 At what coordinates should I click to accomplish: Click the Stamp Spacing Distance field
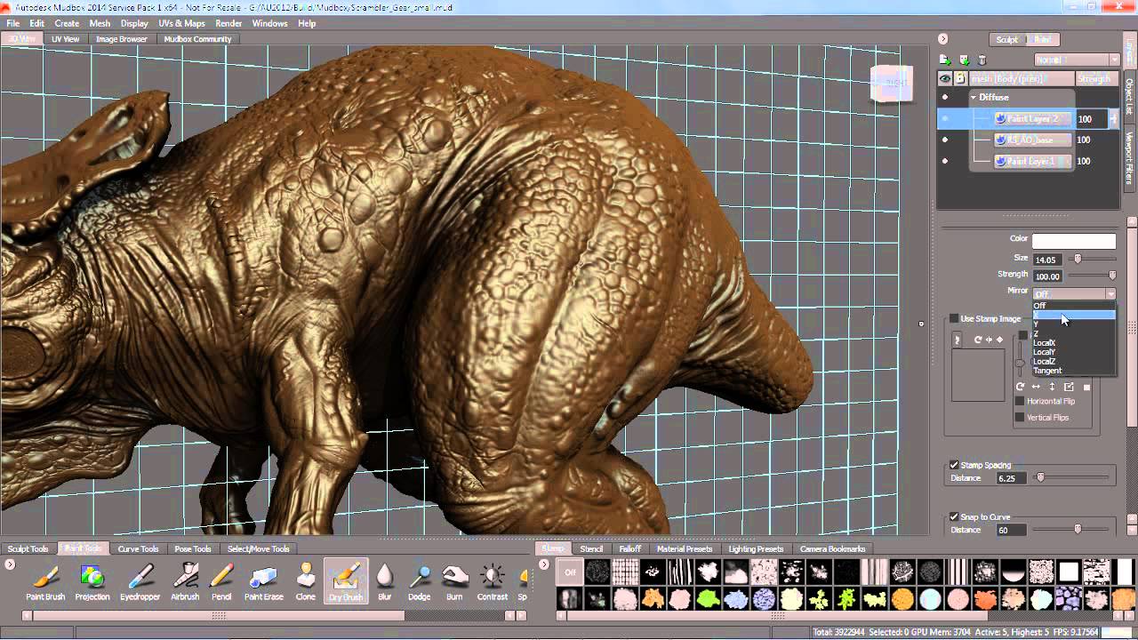click(1011, 478)
